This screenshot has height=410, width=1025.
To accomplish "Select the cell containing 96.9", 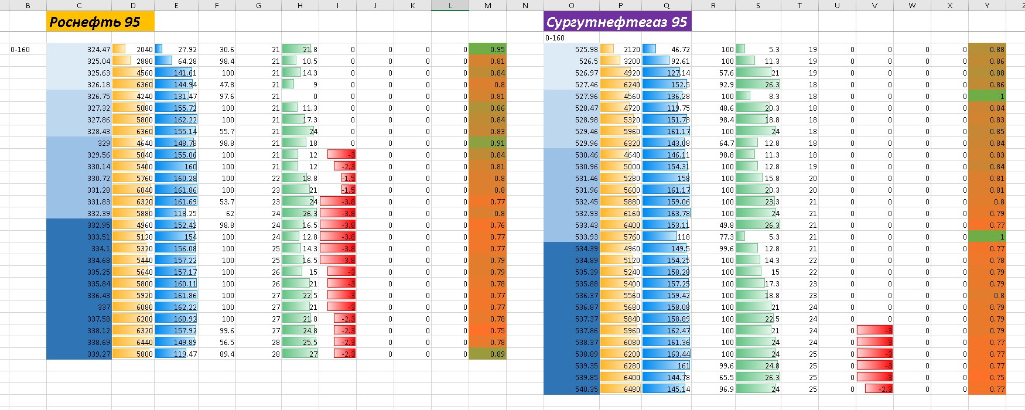I will 713,389.
